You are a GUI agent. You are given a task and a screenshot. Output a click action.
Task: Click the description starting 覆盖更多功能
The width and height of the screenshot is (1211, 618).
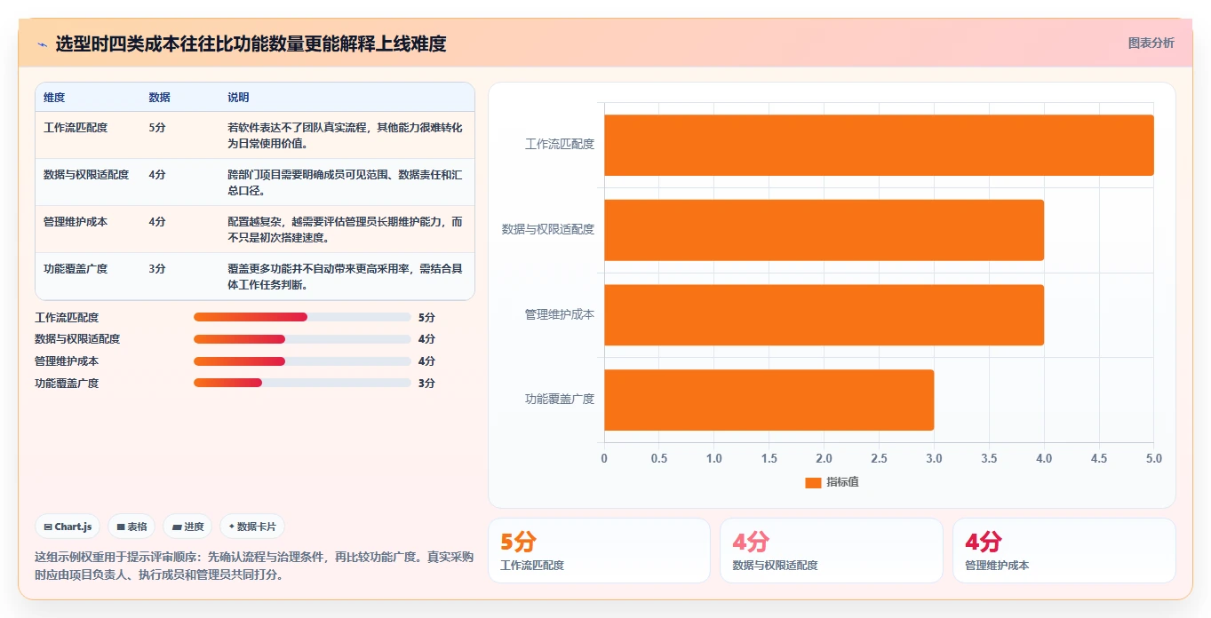[346, 277]
